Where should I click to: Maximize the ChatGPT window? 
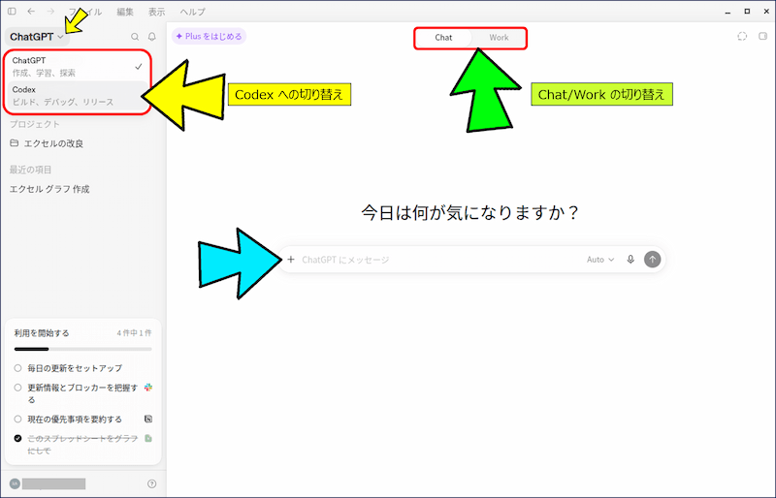pyautogui.click(x=747, y=12)
